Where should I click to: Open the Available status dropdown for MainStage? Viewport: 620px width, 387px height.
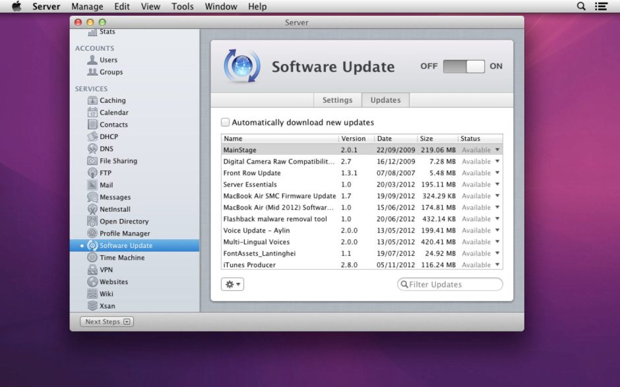[497, 150]
